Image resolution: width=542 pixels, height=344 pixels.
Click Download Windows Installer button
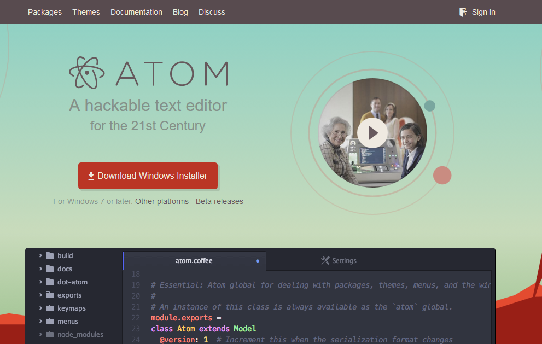(148, 176)
